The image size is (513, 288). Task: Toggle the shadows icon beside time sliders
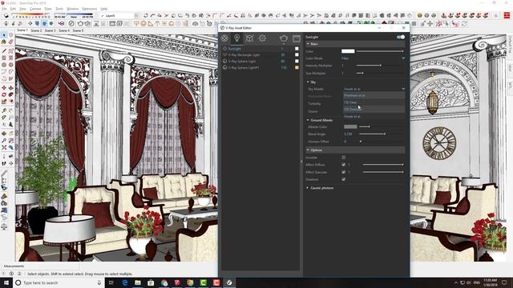[x=6, y=15]
